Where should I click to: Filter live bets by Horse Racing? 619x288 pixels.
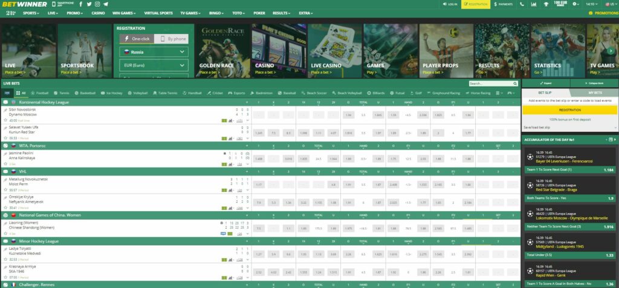[478, 93]
